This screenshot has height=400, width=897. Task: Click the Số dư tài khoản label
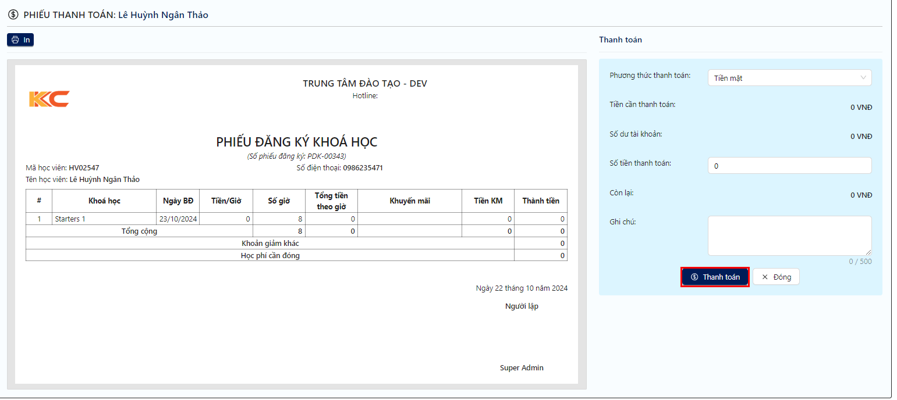pyautogui.click(x=636, y=134)
